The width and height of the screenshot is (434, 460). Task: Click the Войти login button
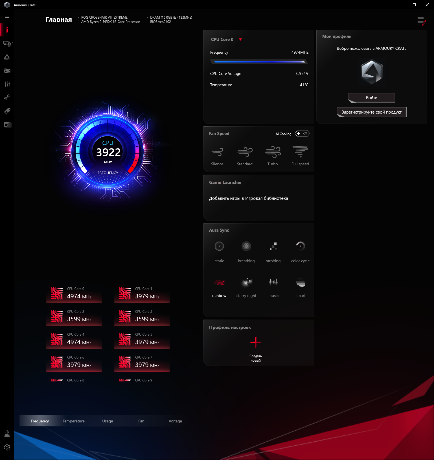point(371,98)
